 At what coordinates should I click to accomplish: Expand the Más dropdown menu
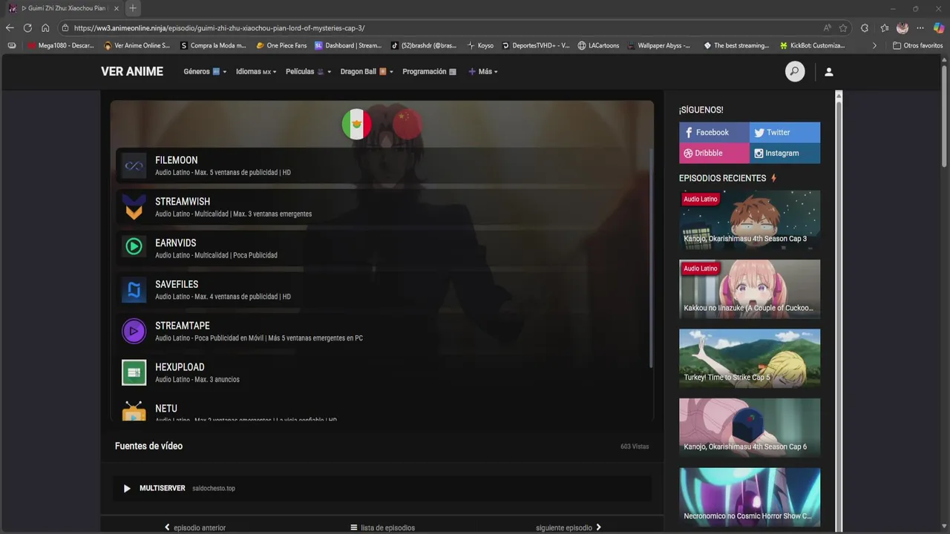tap(483, 72)
